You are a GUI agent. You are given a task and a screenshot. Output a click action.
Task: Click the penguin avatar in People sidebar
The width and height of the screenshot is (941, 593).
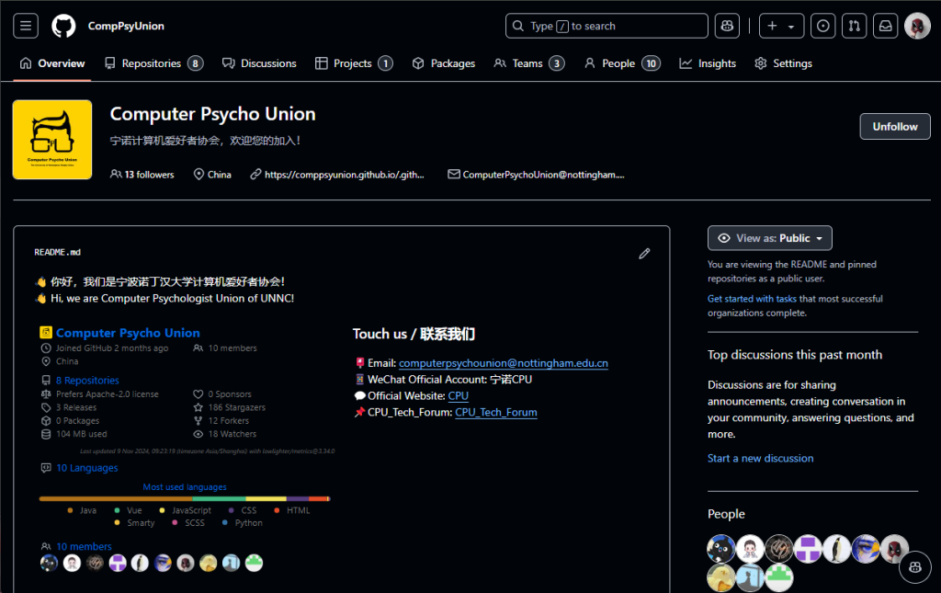(836, 549)
